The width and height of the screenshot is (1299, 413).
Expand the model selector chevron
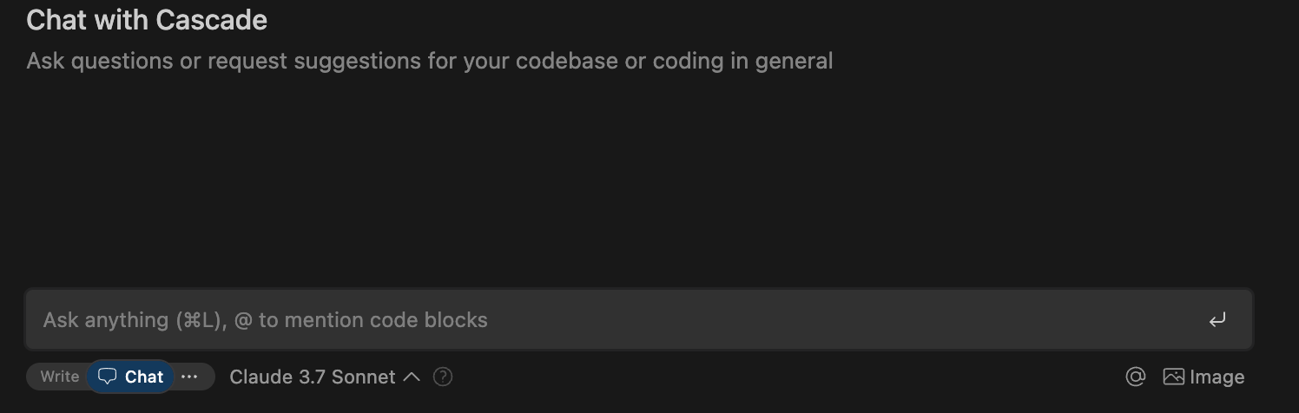click(412, 377)
